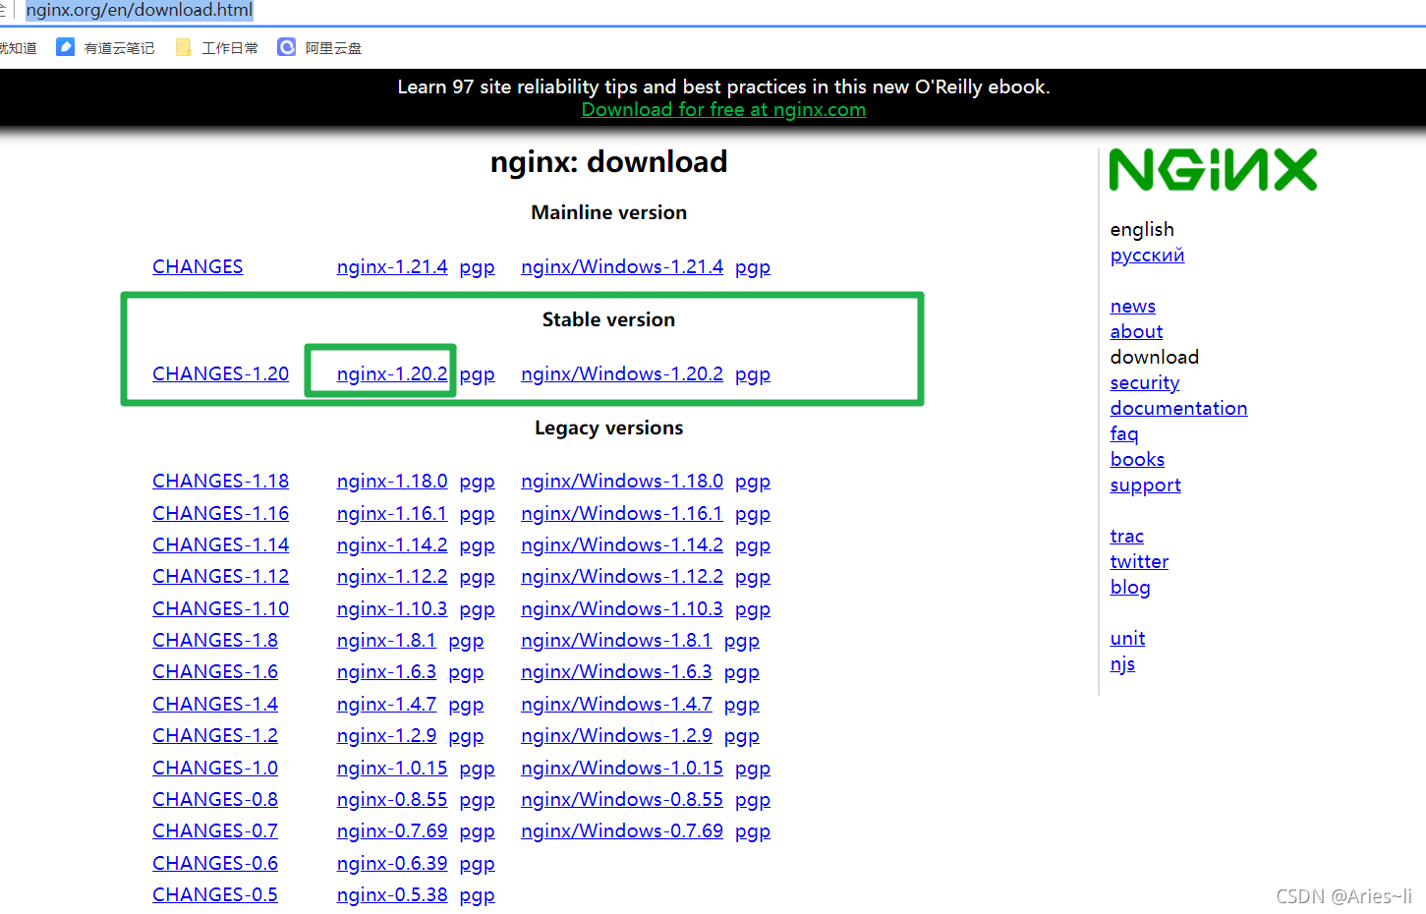Open the 工作日常 bookmark folder

point(217,47)
